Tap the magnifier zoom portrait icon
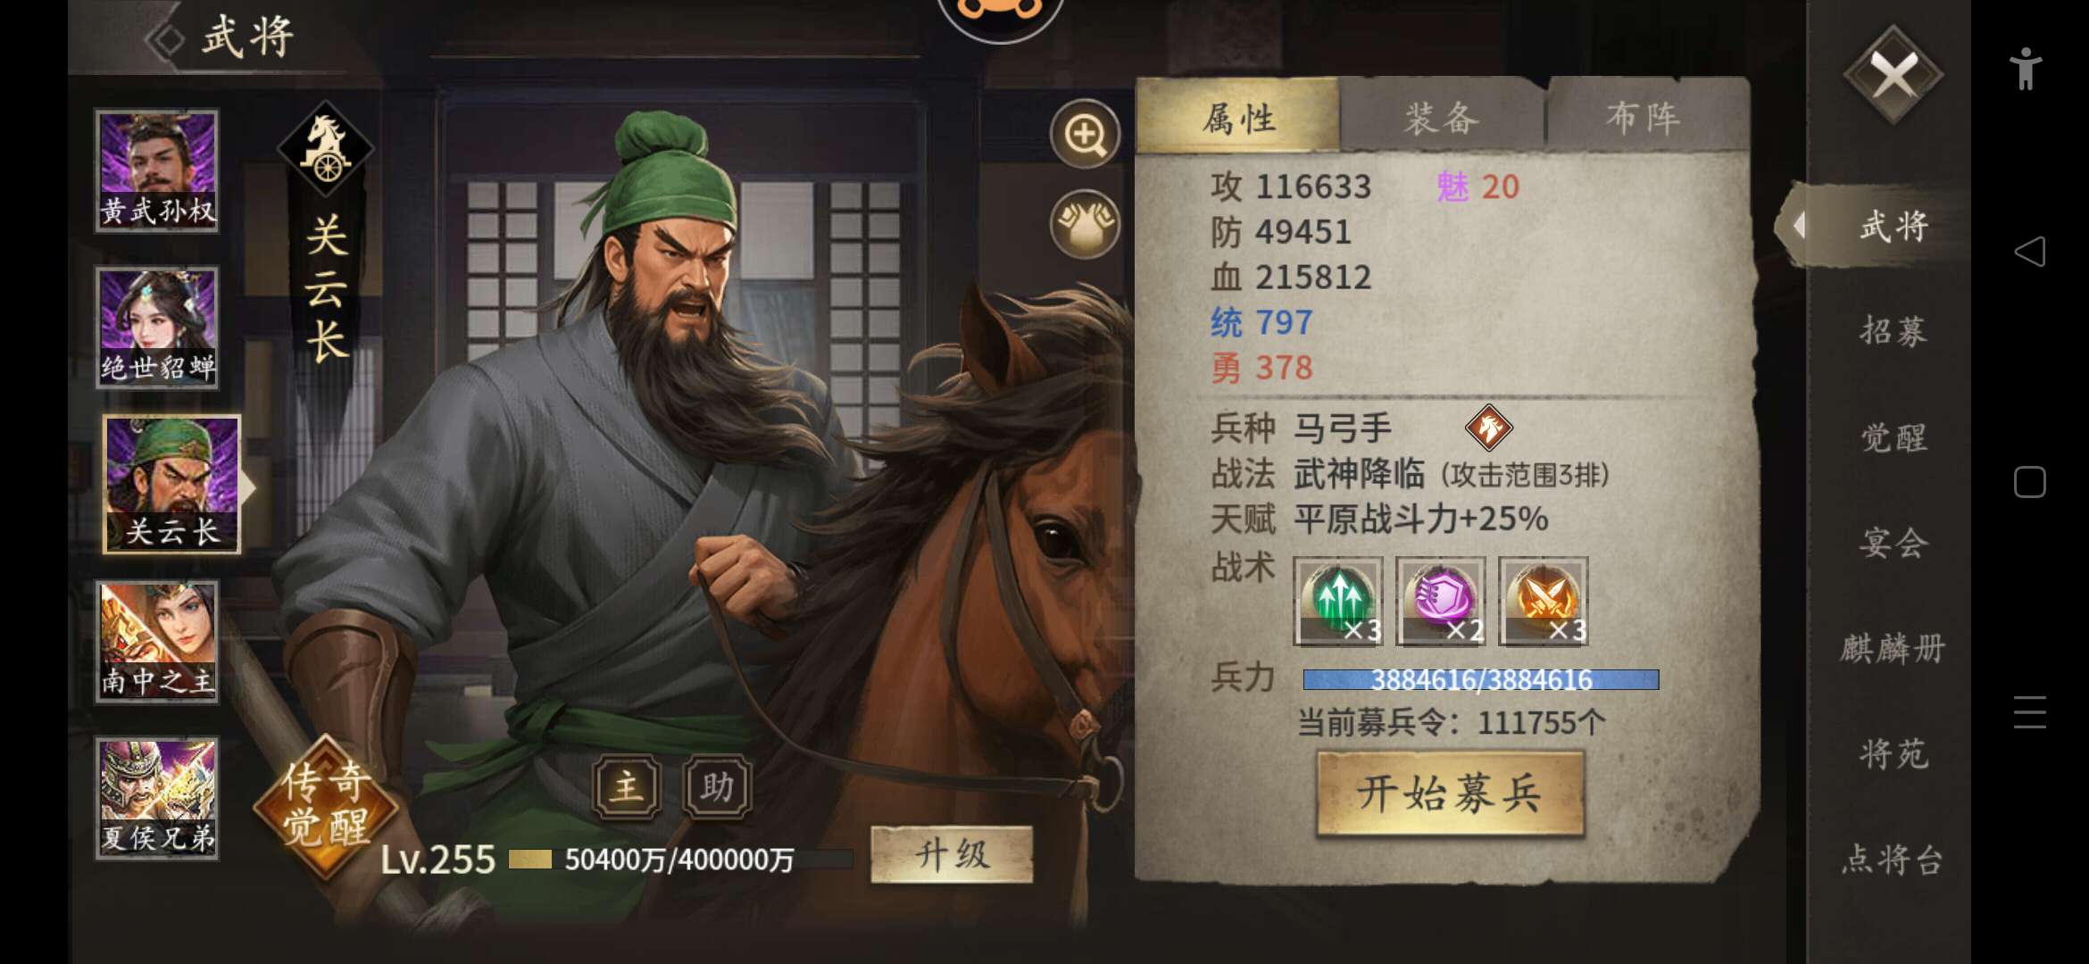The height and width of the screenshot is (964, 2089). tap(1085, 135)
